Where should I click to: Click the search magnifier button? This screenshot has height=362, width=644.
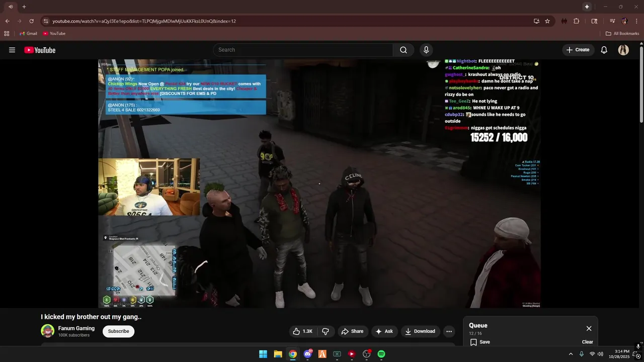404,50
